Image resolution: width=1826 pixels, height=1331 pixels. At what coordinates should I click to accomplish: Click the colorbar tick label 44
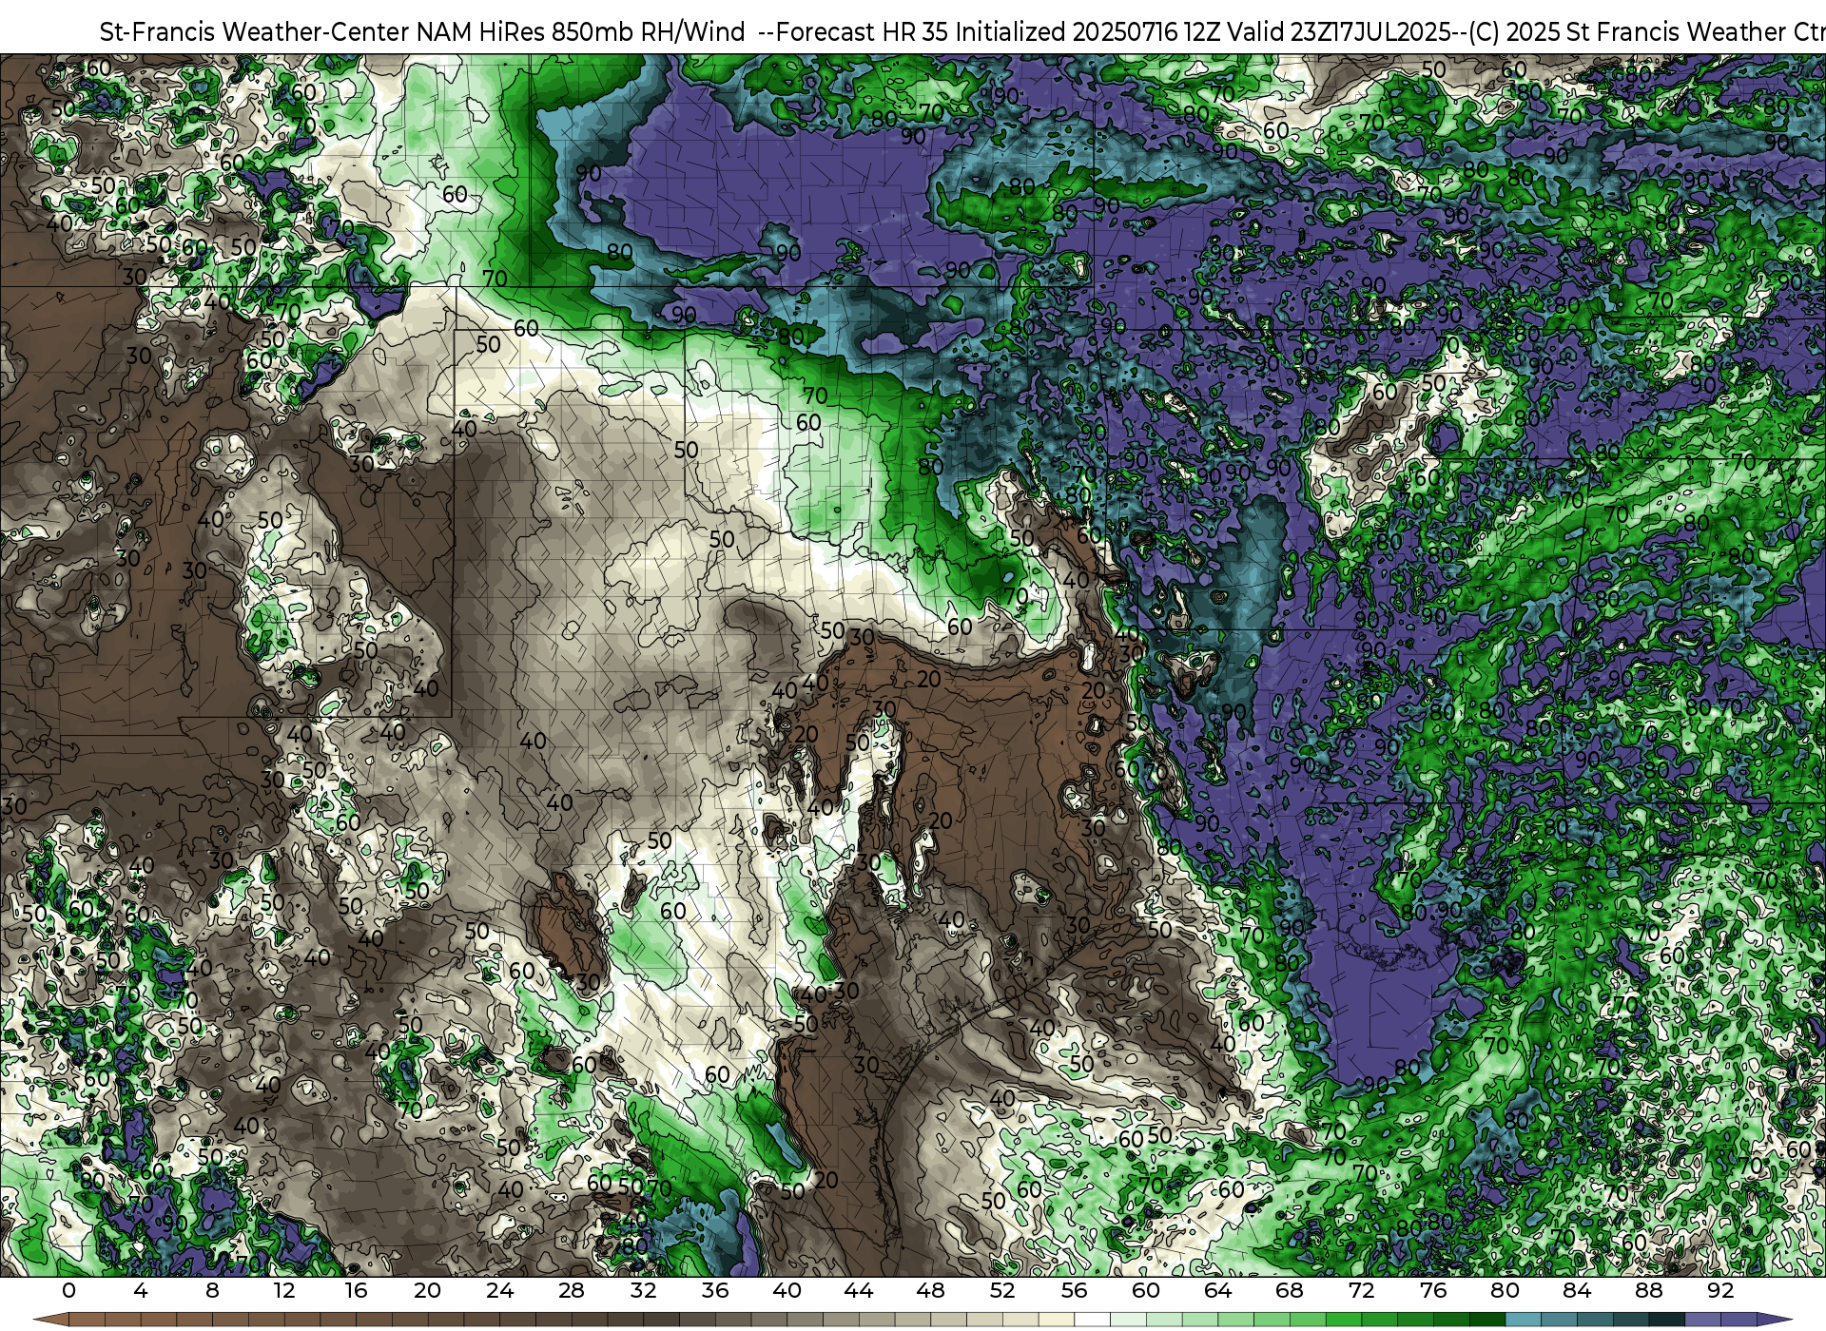pyautogui.click(x=859, y=1290)
